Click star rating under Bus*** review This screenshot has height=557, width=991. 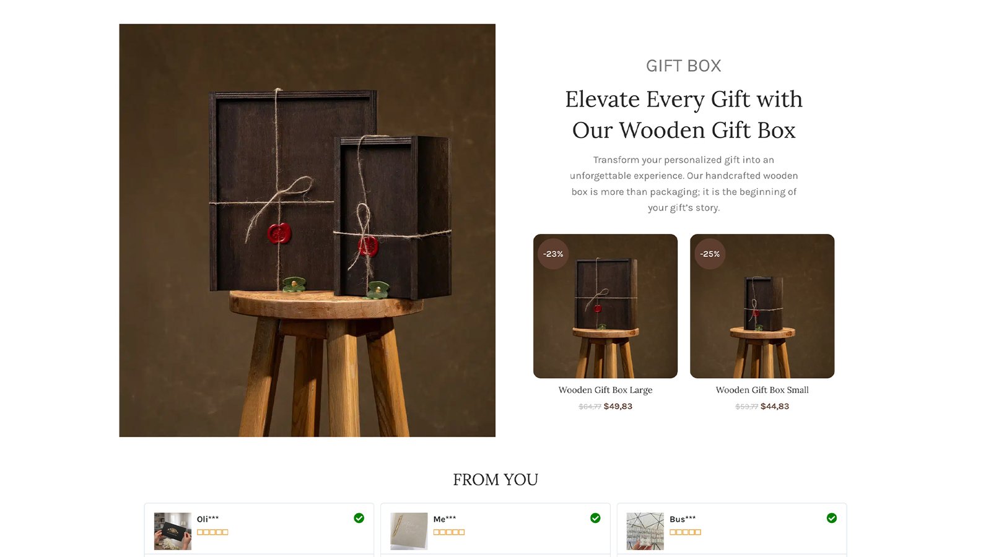point(685,532)
